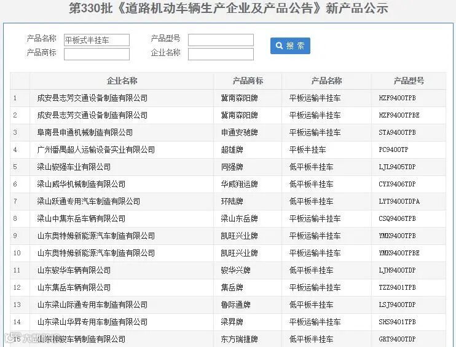The image size is (456, 347).
Task: Select model LYT9400TDPA cell
Action: tap(409, 201)
